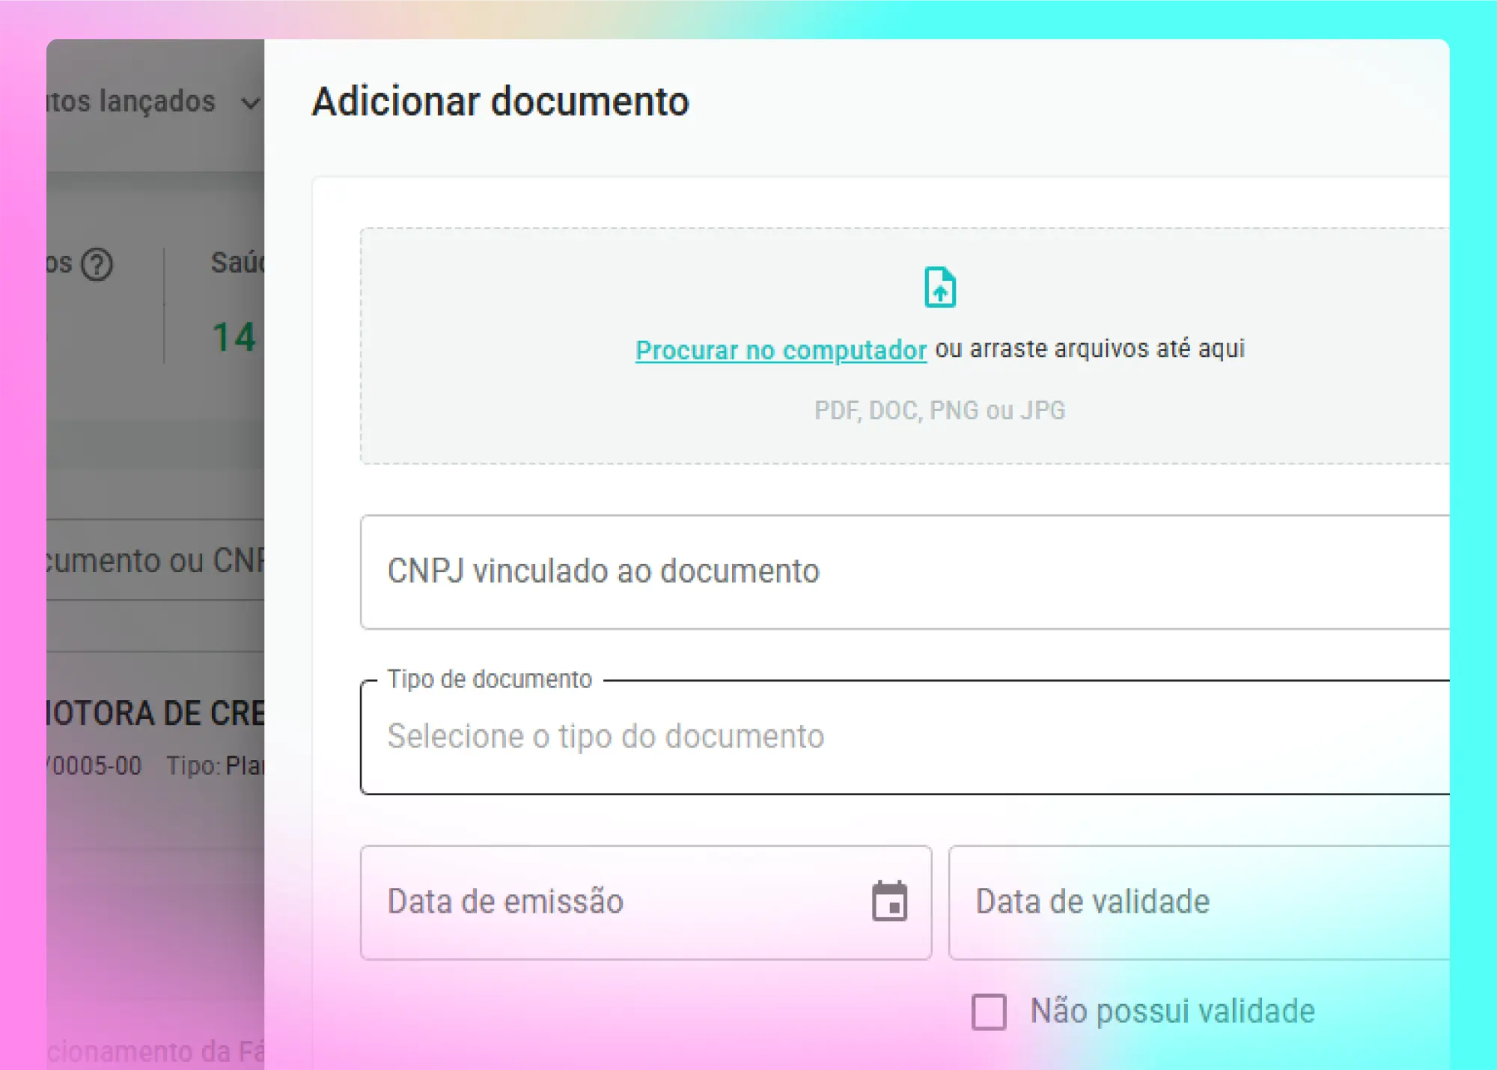Click inside the Data de validade field
Image resolution: width=1497 pixels, height=1070 pixels.
tap(1198, 902)
